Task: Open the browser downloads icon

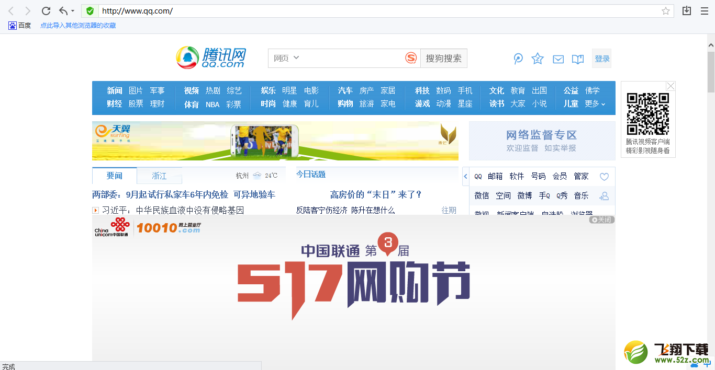Action: click(x=687, y=11)
